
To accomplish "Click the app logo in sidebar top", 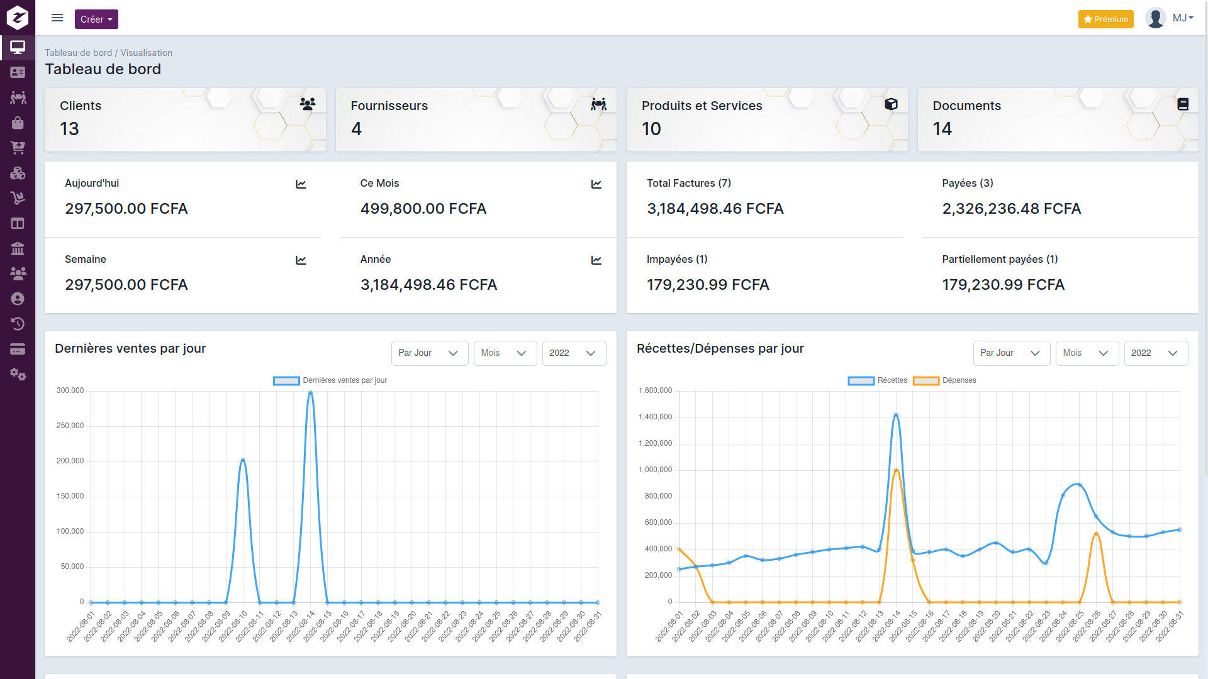I will (x=18, y=18).
